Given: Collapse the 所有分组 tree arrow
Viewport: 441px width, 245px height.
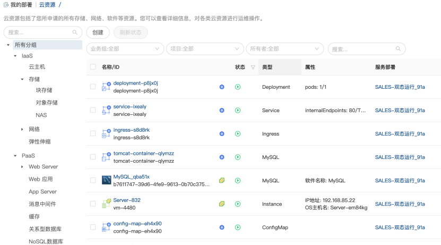Looking at the screenshot, I should (8, 45).
